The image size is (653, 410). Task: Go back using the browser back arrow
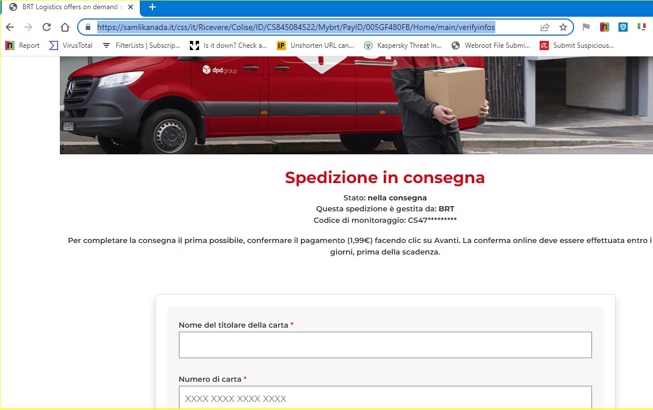click(x=10, y=28)
